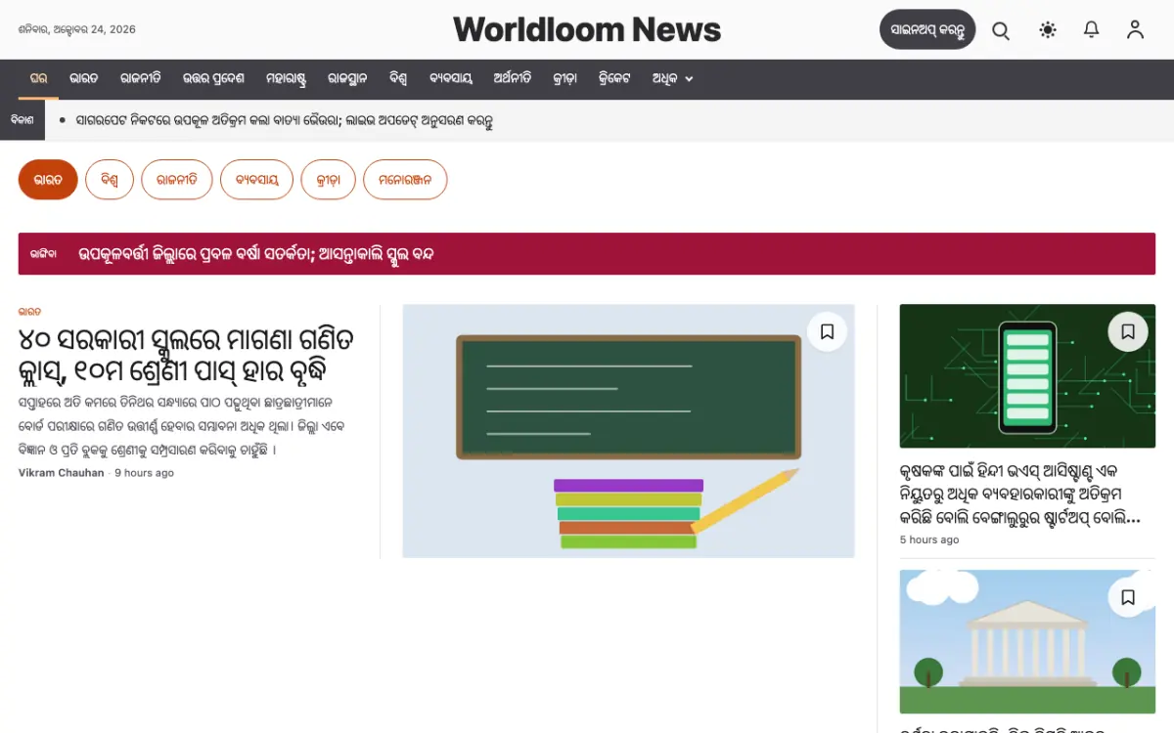Select the ଘର home nav tab
Screen dimensions: 1174x733
[x=38, y=78]
